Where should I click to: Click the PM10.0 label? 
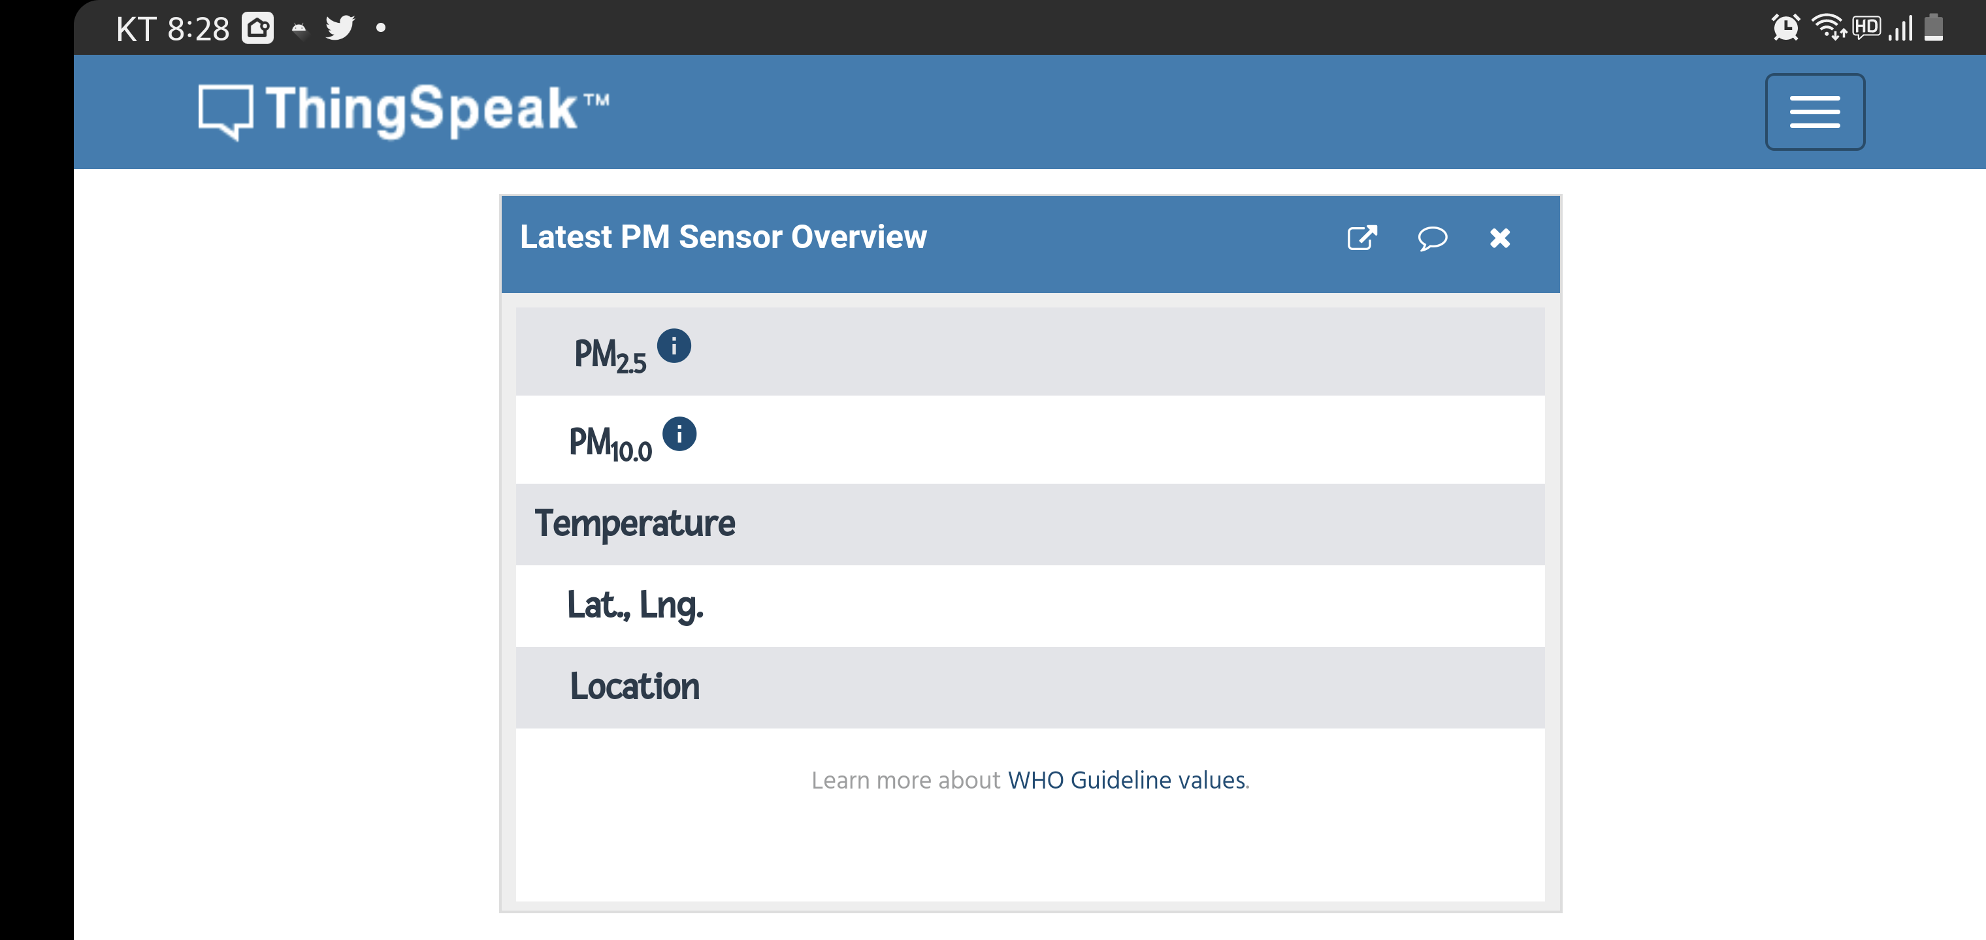(x=610, y=444)
